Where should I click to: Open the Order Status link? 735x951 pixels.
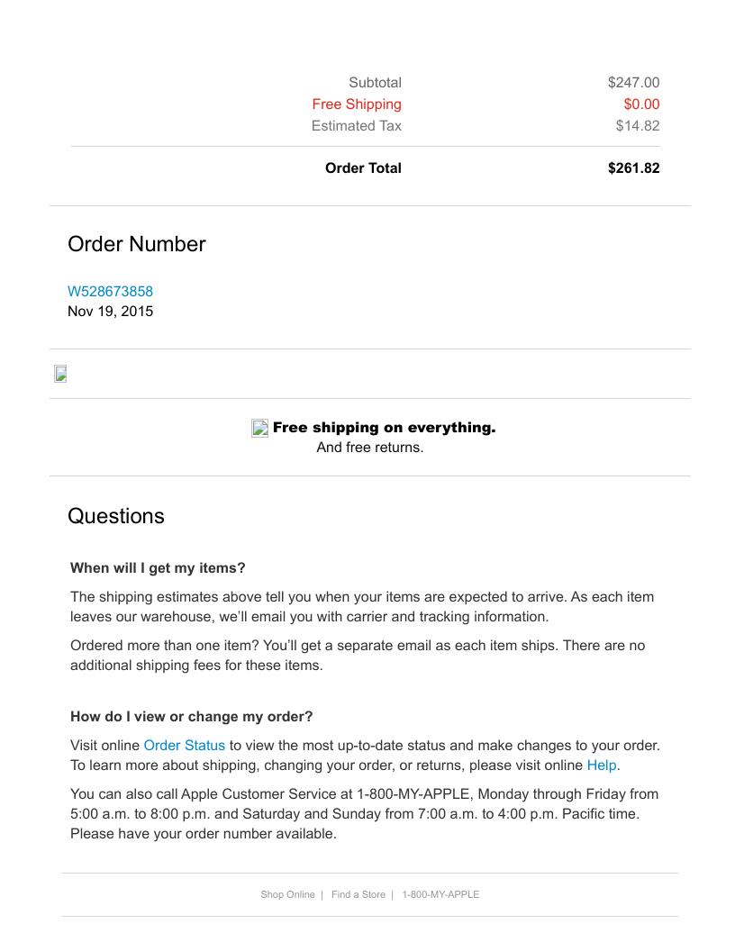click(184, 746)
